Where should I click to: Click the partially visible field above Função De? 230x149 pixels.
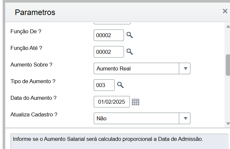click(x=112, y=23)
